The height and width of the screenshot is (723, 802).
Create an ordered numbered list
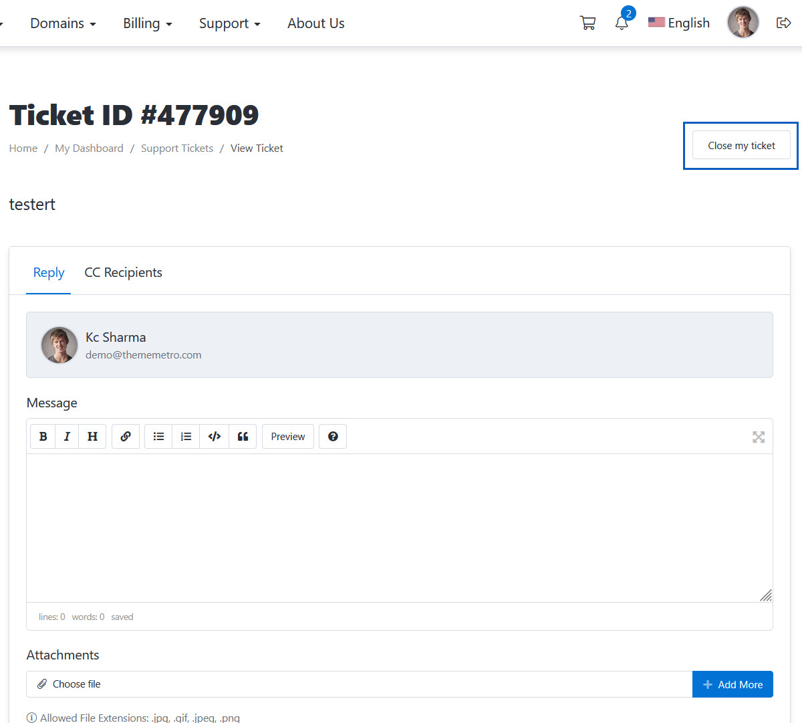click(x=186, y=437)
